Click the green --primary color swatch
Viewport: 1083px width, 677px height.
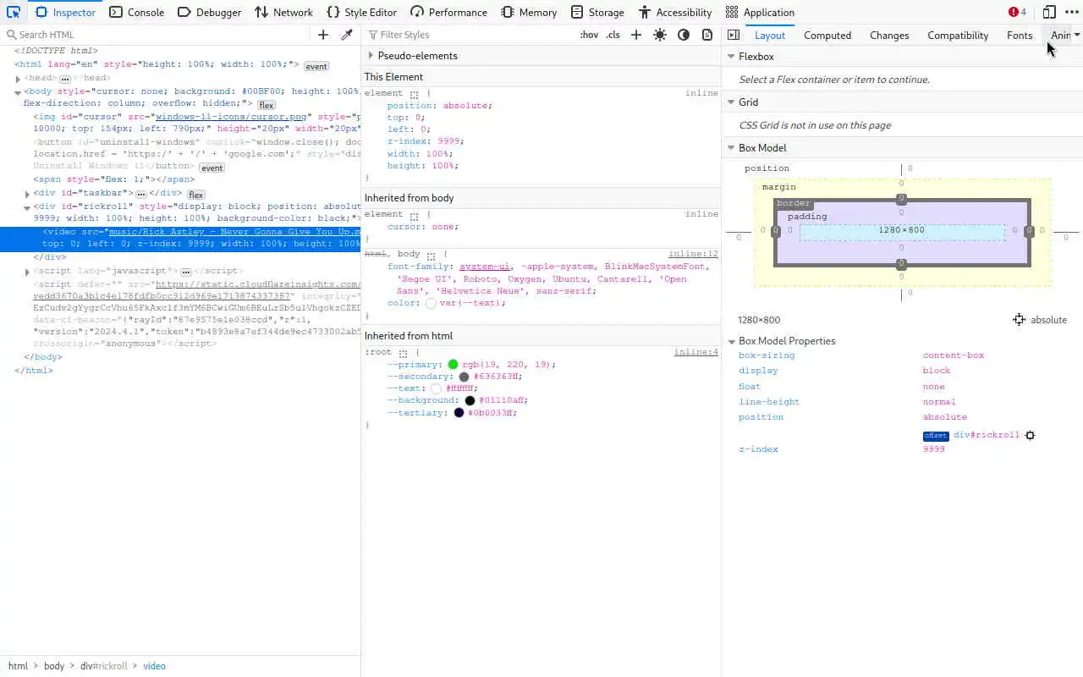point(454,365)
